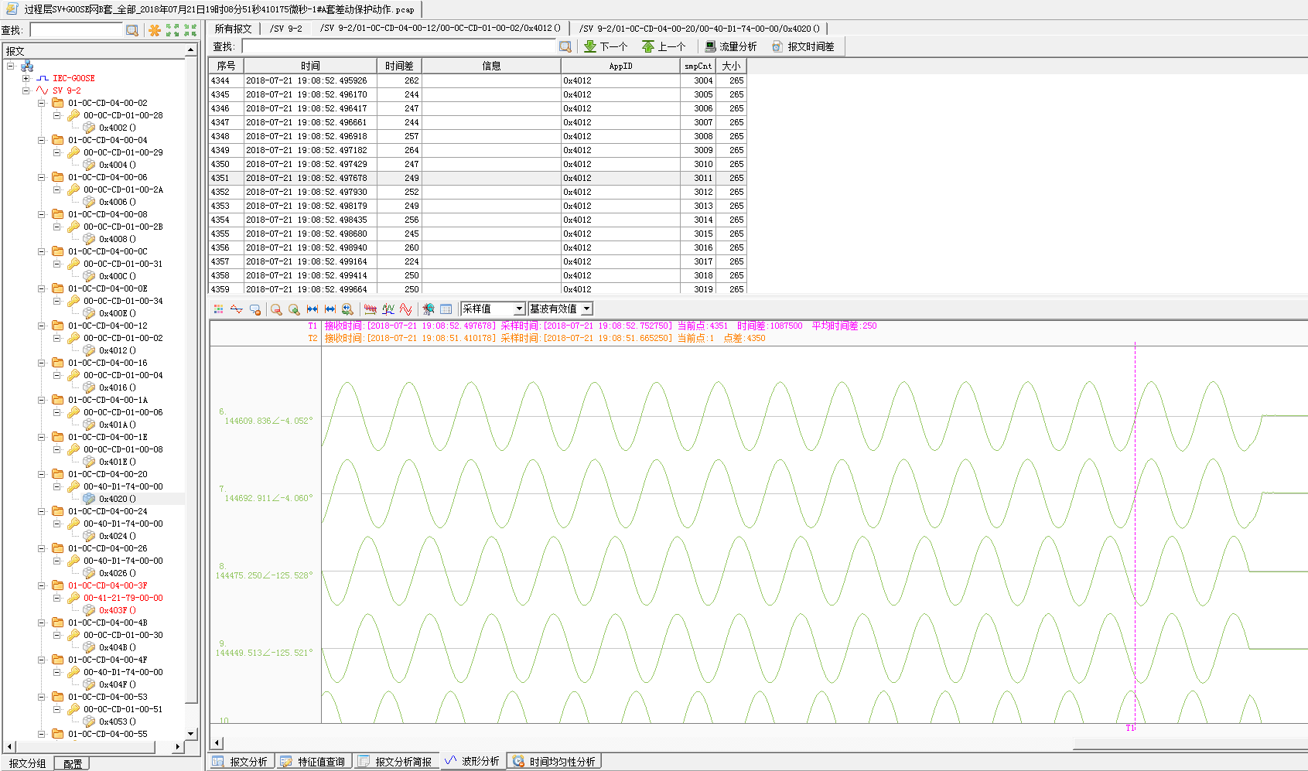This screenshot has height=771, width=1308.
Task: Switch to the 报文分组 tab
Action: pyautogui.click(x=28, y=763)
